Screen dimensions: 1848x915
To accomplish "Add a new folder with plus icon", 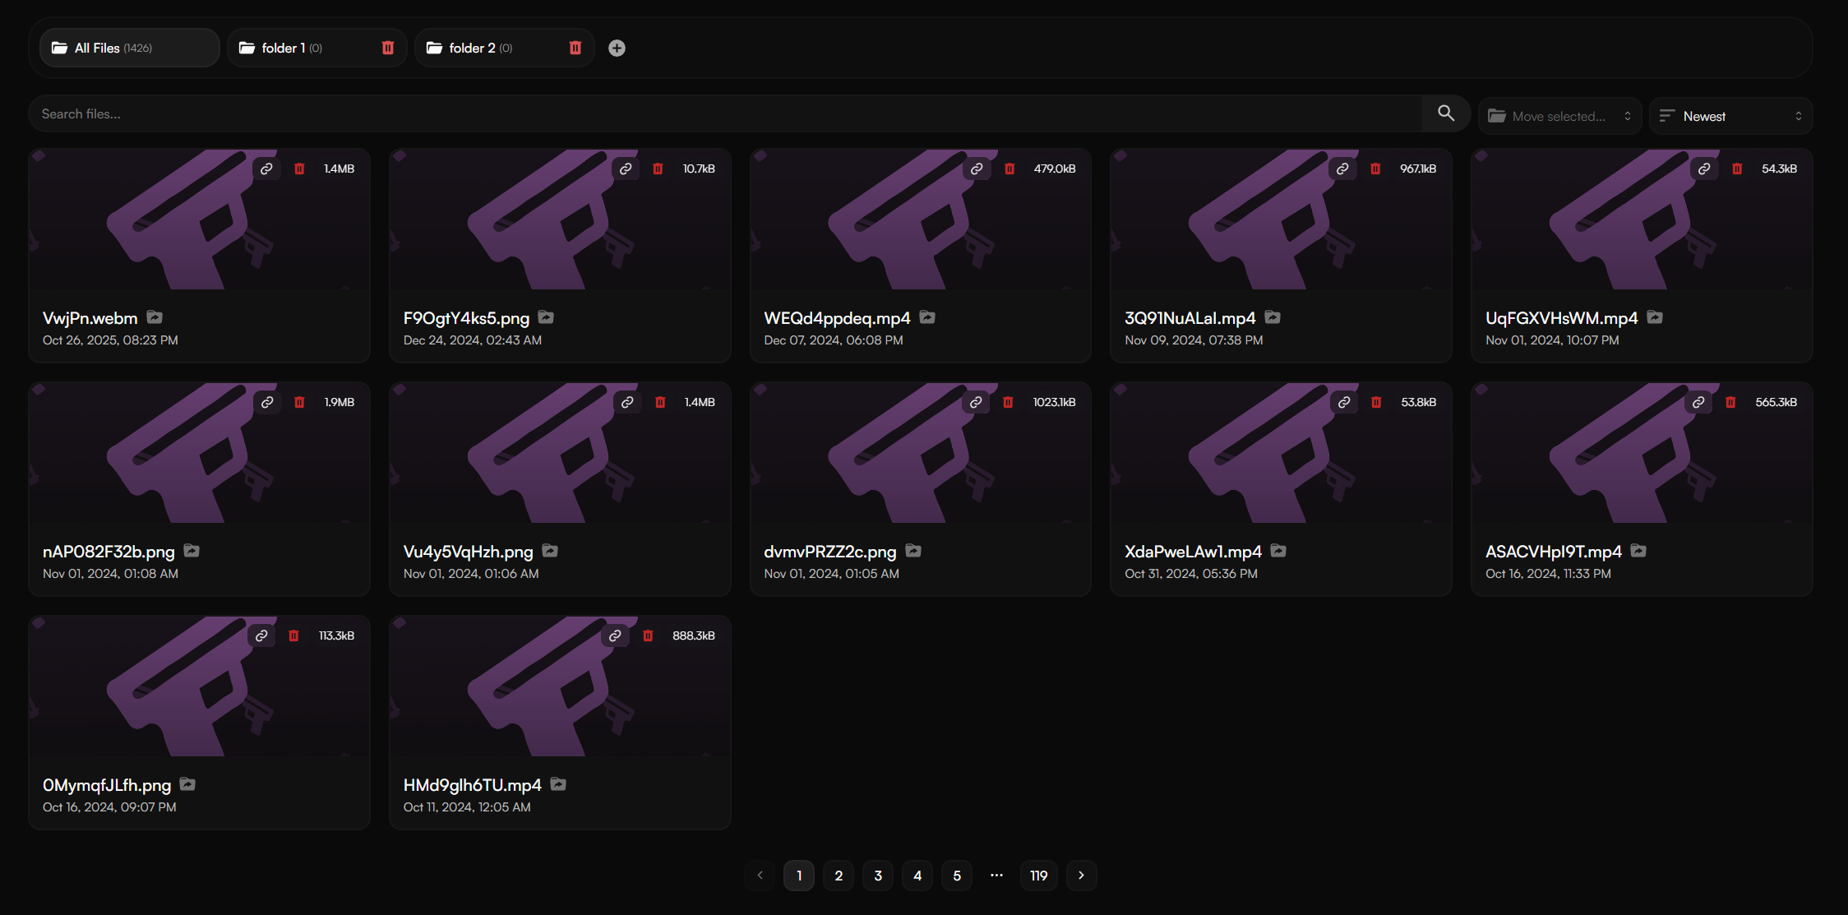I will (x=617, y=49).
